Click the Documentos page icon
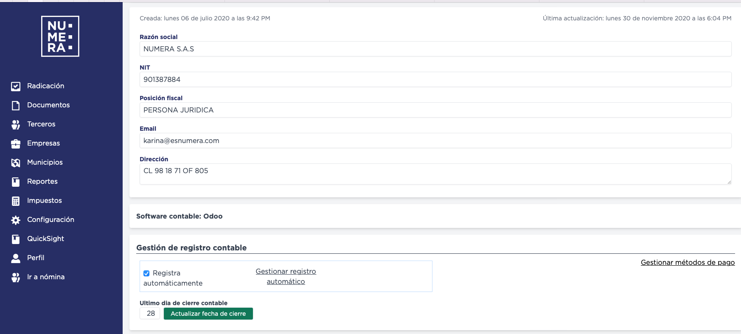Image resolution: width=741 pixels, height=334 pixels. (16, 105)
